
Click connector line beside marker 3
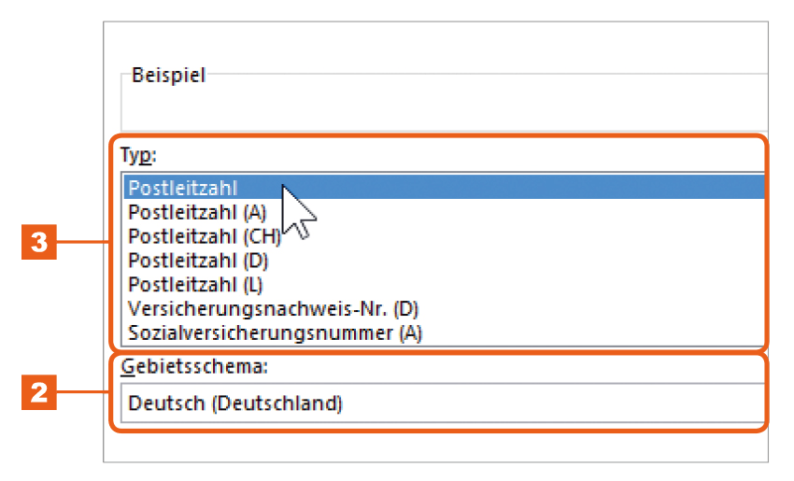click(82, 242)
